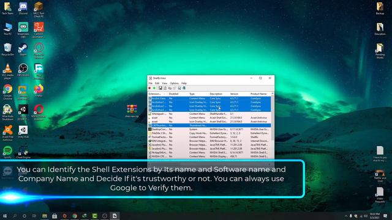Click the Save floppy-disk icon in ShellExView toolbar
The height and width of the screenshot is (220, 392).
(x=160, y=88)
